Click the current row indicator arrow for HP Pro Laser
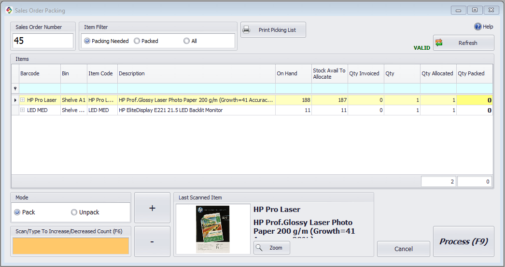This screenshot has width=505, height=267. pyautogui.click(x=15, y=100)
